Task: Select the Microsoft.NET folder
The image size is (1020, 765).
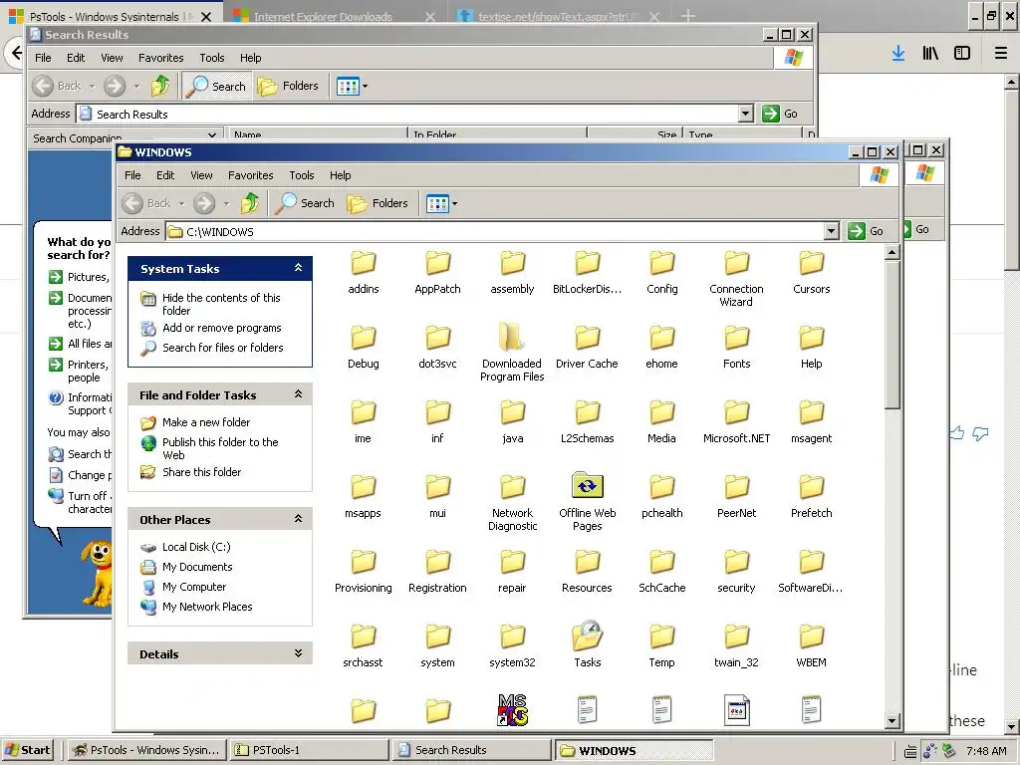Action: click(x=736, y=422)
